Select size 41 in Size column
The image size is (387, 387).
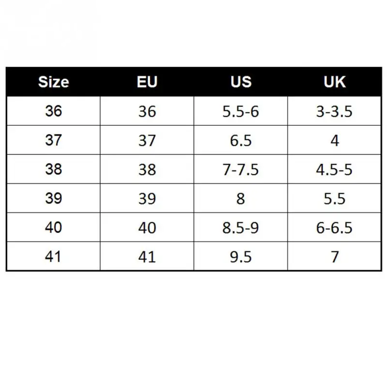(x=54, y=256)
